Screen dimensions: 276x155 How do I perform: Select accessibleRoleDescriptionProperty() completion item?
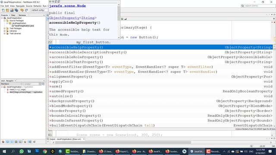(x=161, y=52)
